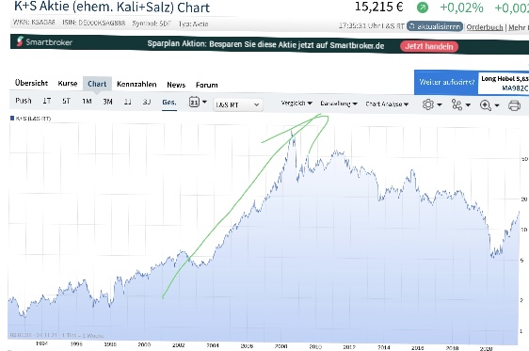Click the Long Hebel product link
529x351 pixels.
504,84
